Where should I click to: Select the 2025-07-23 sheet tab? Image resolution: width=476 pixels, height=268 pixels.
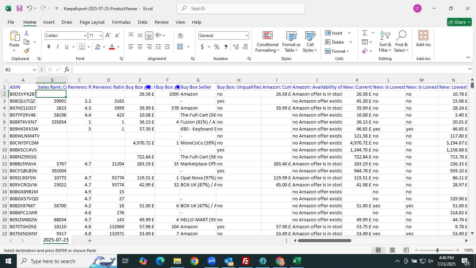[x=56, y=240]
